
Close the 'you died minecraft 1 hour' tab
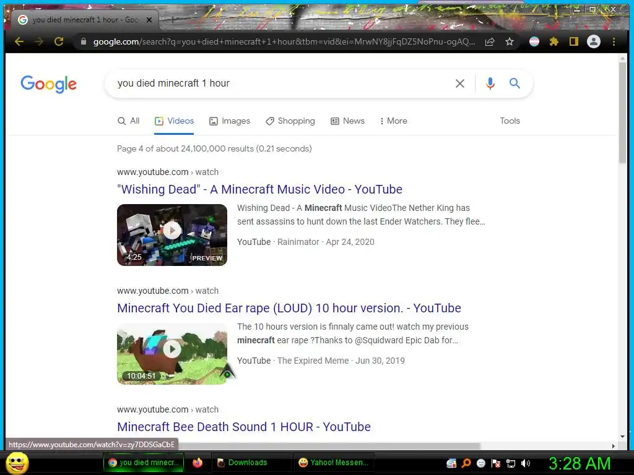pyautogui.click(x=149, y=19)
